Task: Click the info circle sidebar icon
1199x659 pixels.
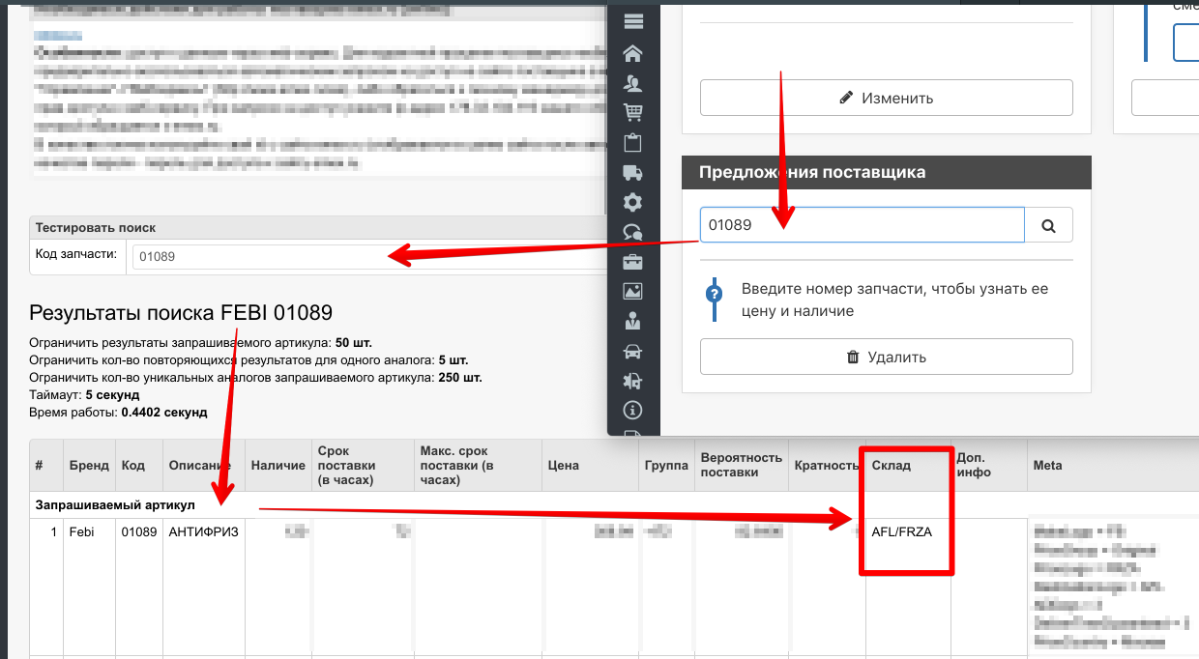Action: pyautogui.click(x=633, y=409)
